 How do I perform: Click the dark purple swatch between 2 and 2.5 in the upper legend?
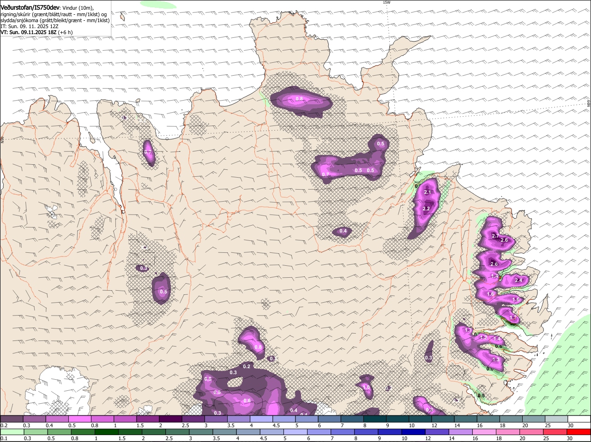(x=170, y=418)
